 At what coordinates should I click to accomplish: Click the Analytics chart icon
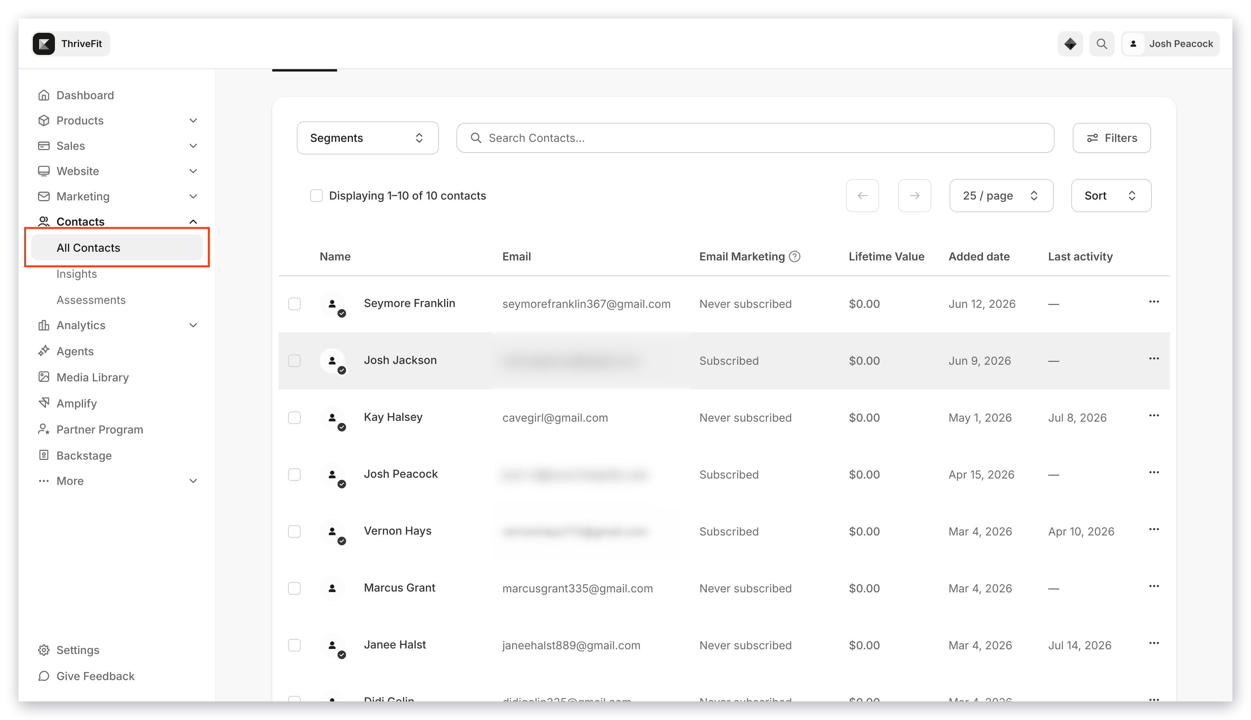(x=43, y=325)
